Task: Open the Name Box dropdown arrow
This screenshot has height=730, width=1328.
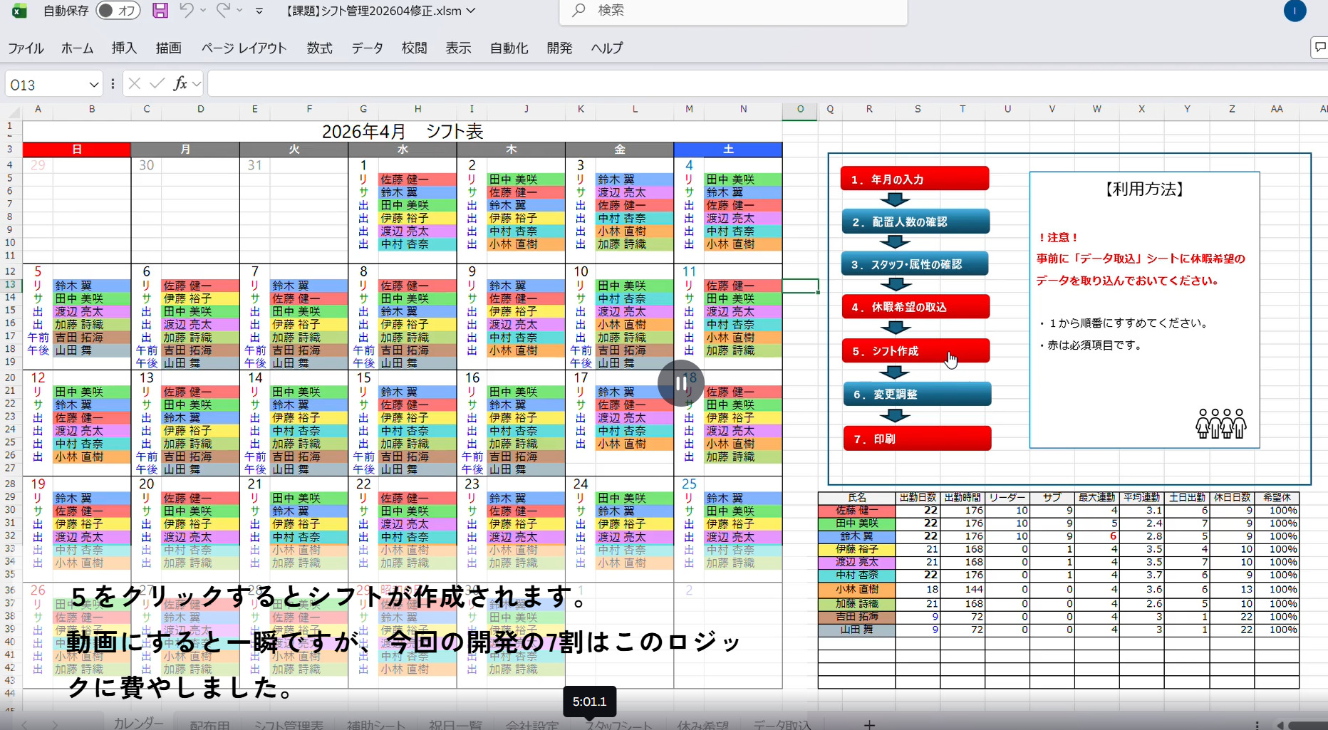Action: coord(93,85)
